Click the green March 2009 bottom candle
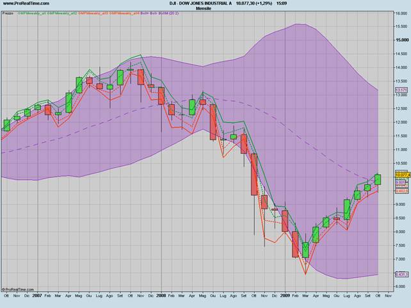Image resolution: width=411 pixels, height=308 pixels. 305,250
